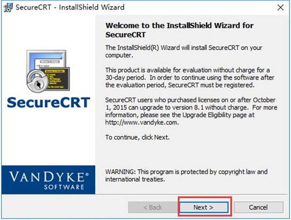Screen dimensions: 291x220
Task: Click the 'To continue, click Next.' line
Action: click(x=138, y=137)
